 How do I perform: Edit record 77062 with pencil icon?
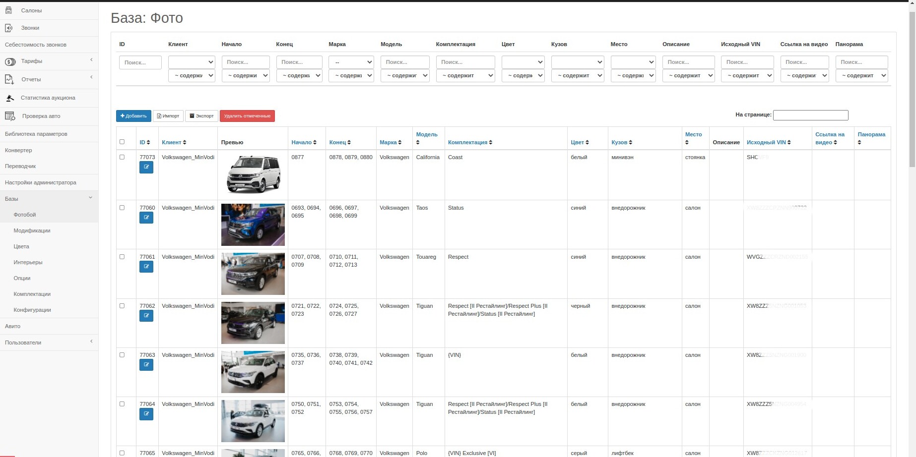point(146,315)
